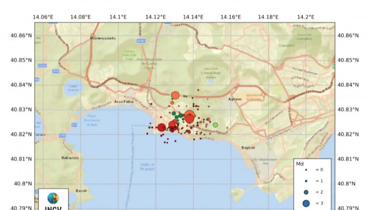Click the Parco Sommerso di Baia label
375x210 pixels.
91,120
